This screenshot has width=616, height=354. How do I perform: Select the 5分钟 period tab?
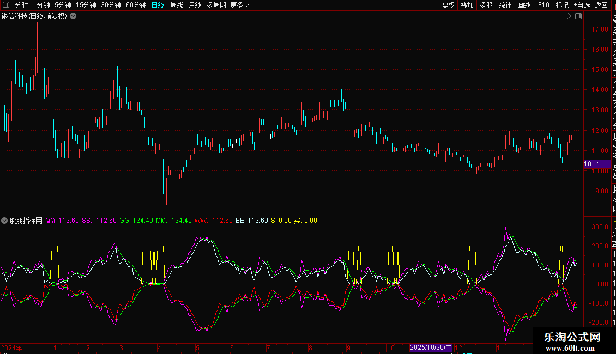(63, 5)
